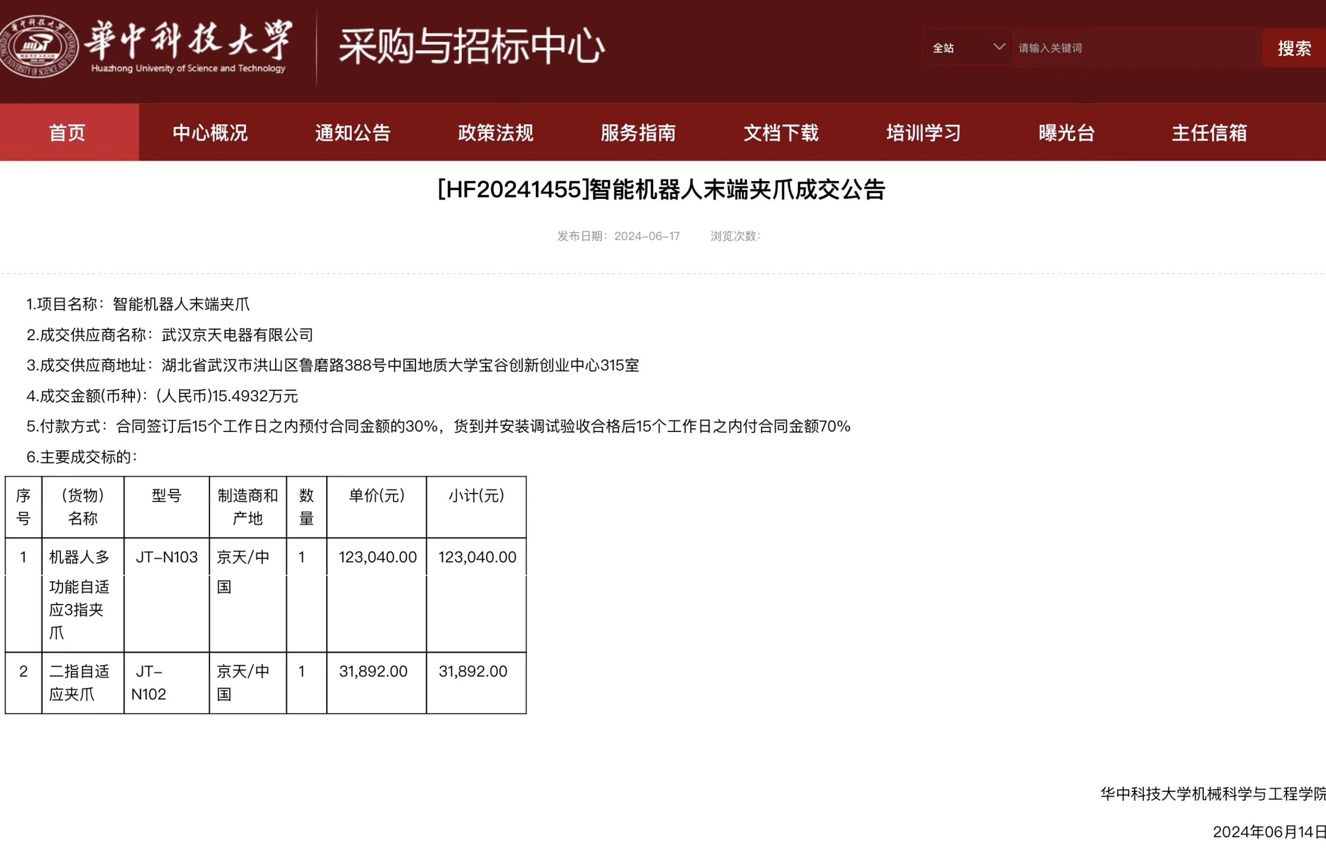Click the 单价(元) column header

(377, 507)
